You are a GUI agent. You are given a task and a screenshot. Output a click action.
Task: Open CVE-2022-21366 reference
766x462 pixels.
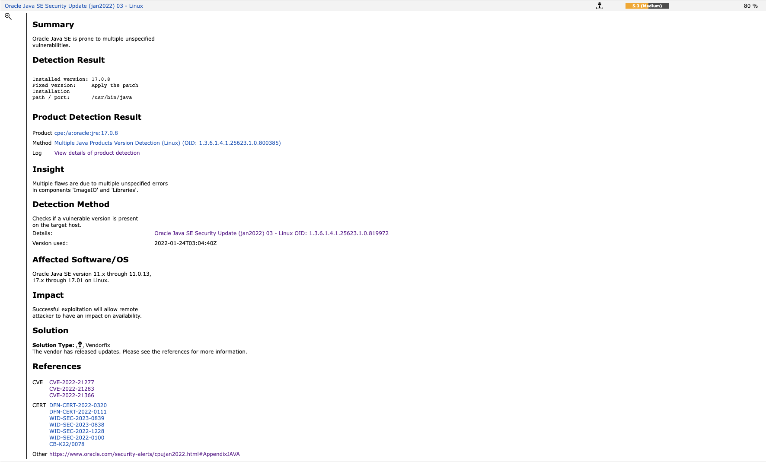[x=72, y=395]
